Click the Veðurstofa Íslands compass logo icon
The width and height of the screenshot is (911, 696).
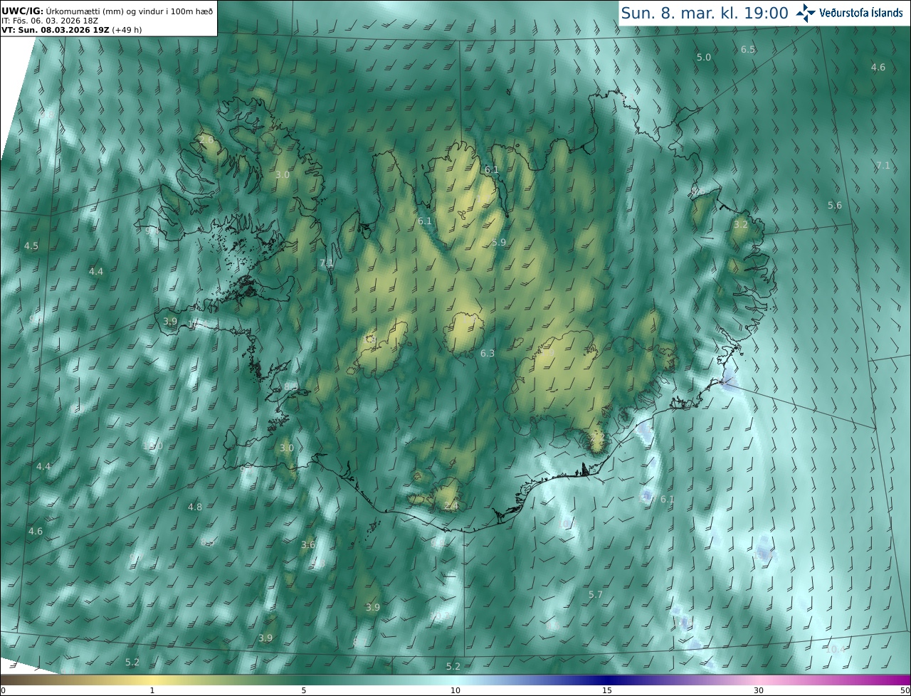pos(806,12)
